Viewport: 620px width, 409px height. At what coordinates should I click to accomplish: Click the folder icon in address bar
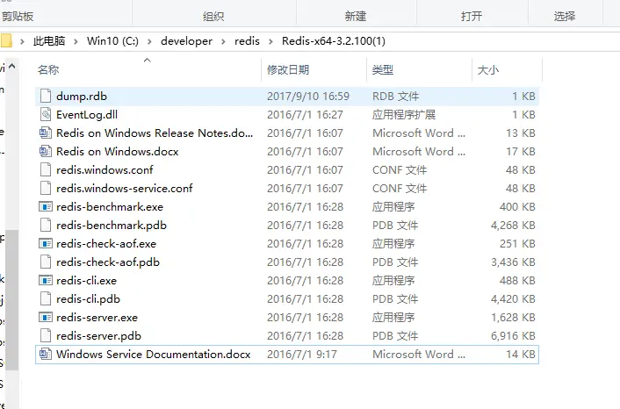coord(6,40)
